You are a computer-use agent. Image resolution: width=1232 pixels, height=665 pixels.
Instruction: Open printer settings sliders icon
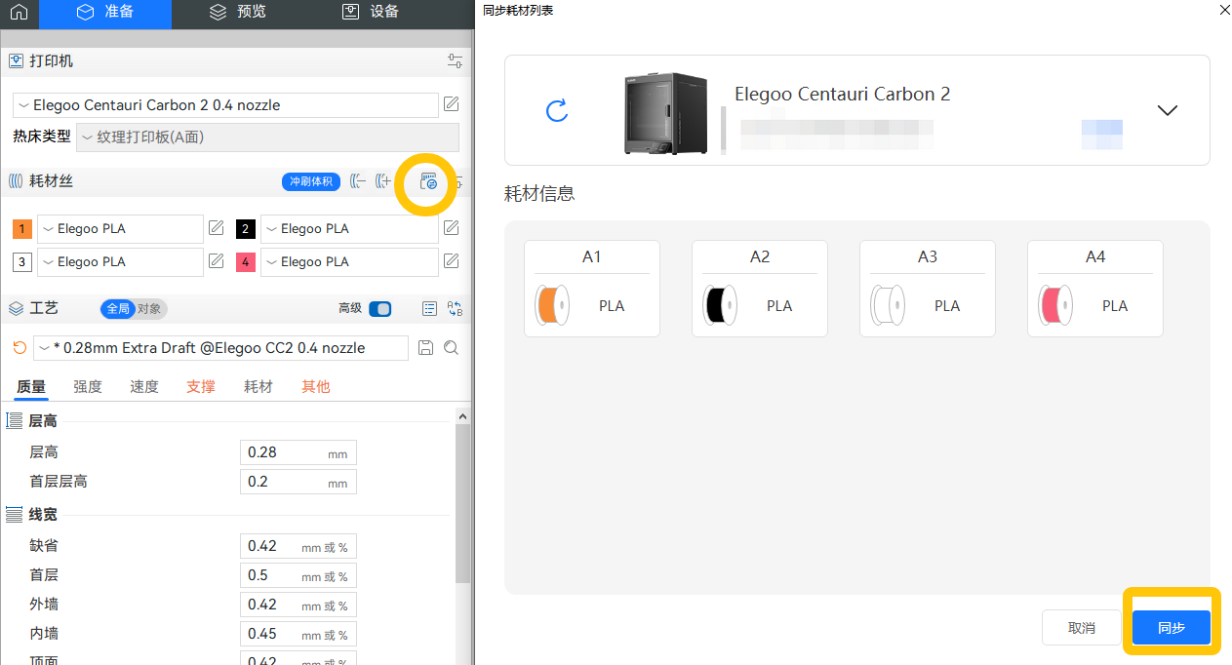455,60
